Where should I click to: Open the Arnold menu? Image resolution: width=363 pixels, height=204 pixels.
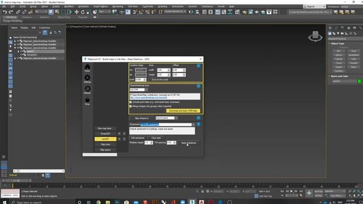point(221,6)
